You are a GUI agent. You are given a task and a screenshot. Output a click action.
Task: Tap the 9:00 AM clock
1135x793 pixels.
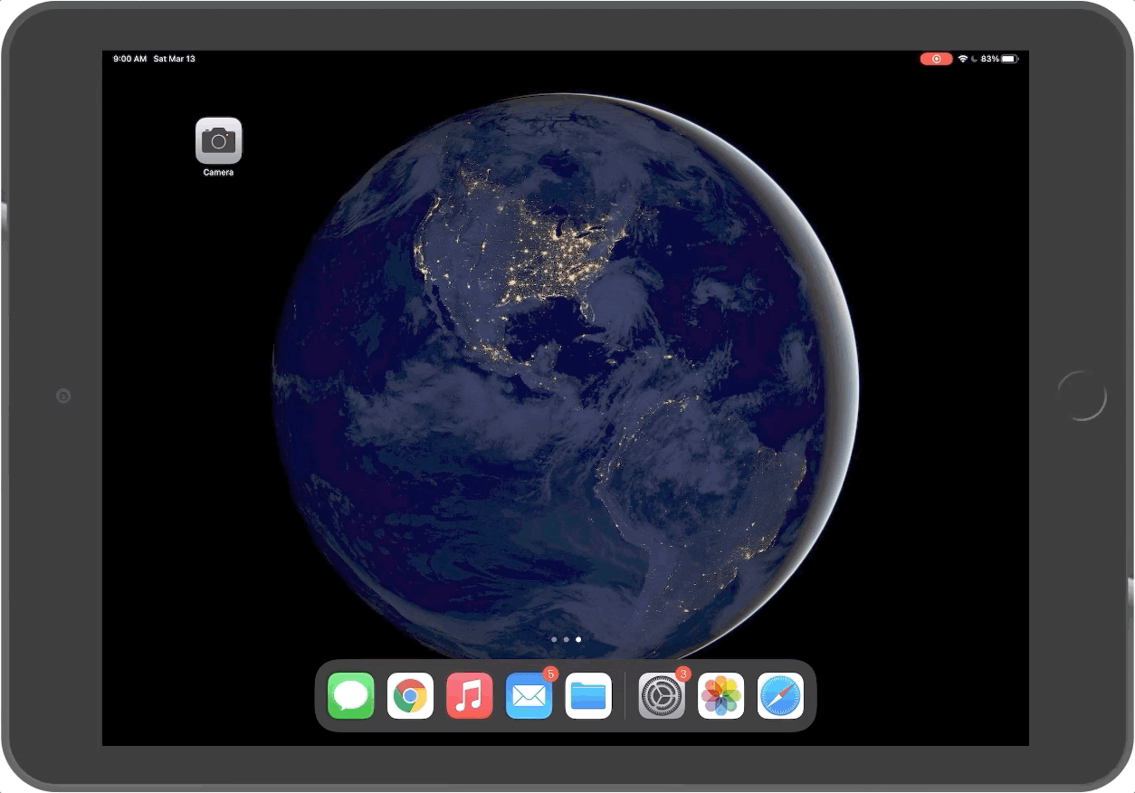(x=129, y=59)
